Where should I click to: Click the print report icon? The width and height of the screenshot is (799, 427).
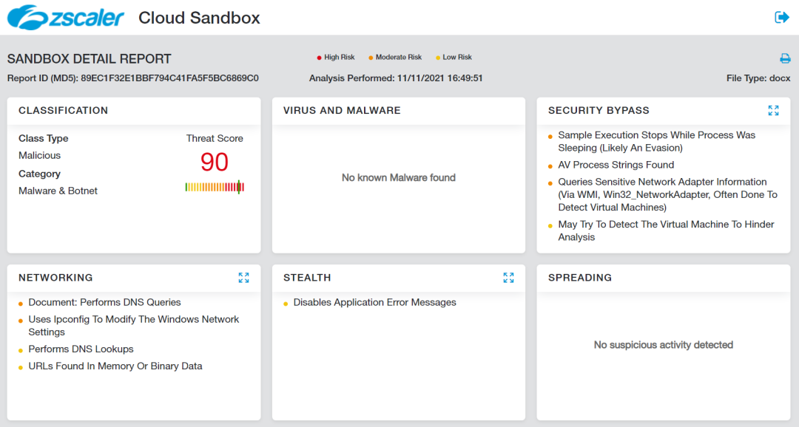coord(786,57)
